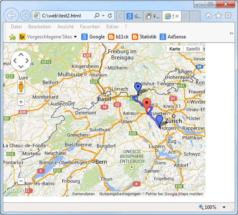Click the Google logo on the map
This screenshot has width=238, height=215.
click(17, 190)
